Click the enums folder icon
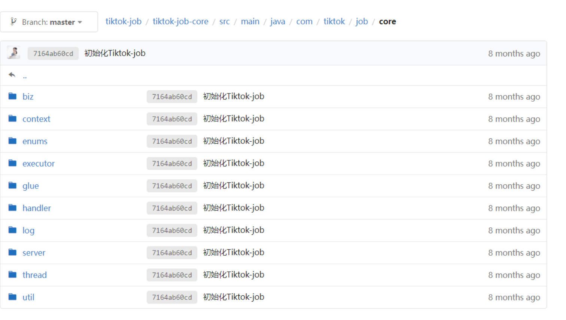The width and height of the screenshot is (566, 320). click(x=13, y=141)
